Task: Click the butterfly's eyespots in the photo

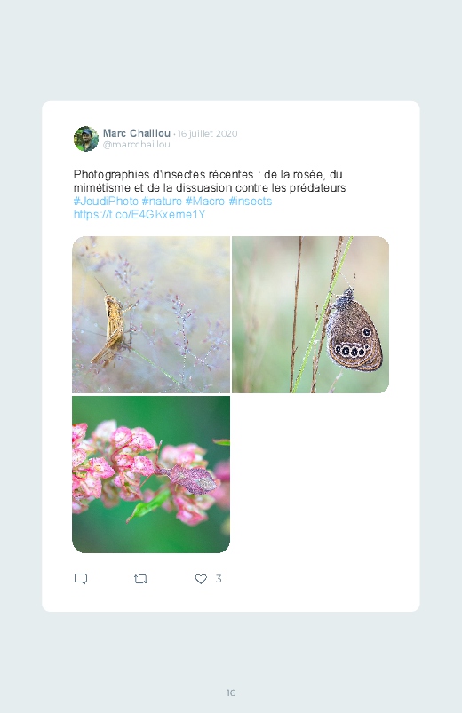Action: point(353,346)
